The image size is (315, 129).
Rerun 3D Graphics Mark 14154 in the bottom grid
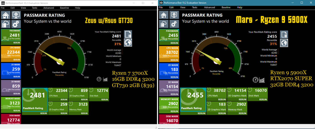coord(243,100)
